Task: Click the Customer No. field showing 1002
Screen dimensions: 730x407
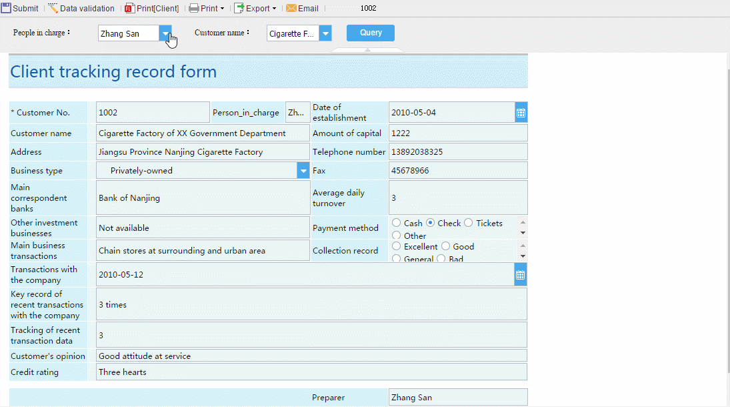Action: 153,112
